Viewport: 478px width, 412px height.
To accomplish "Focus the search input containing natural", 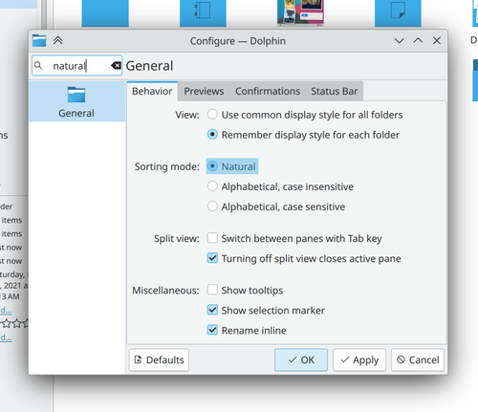I will [76, 66].
